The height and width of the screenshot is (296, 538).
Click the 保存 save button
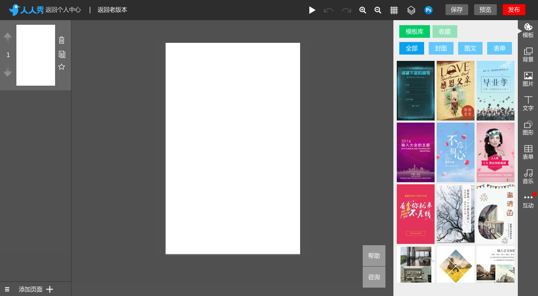tap(457, 10)
